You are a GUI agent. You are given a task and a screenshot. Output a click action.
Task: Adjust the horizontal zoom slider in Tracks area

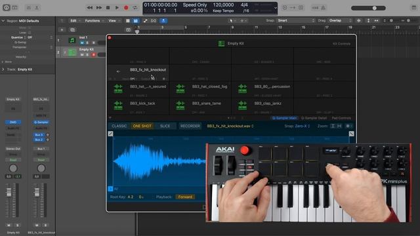tap(408, 20)
